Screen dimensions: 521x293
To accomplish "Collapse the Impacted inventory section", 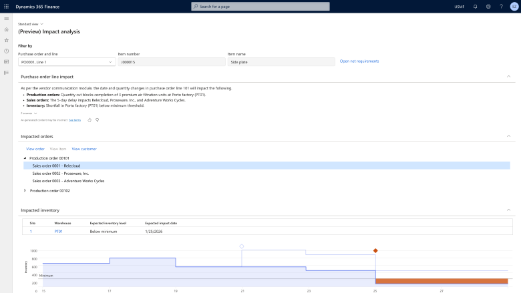I will tap(508, 210).
